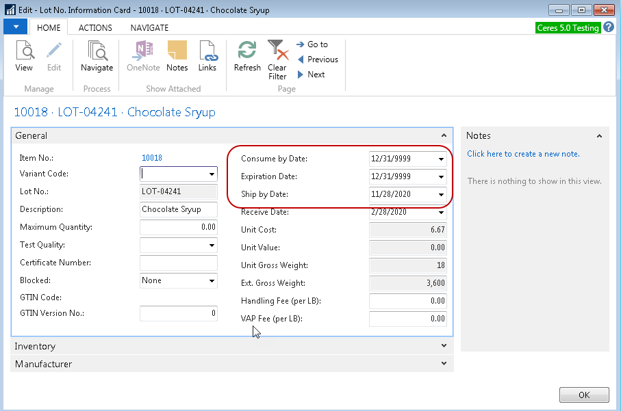Image resolution: width=621 pixels, height=411 pixels.
Task: Click the Links icon in the ribbon
Action: click(207, 56)
